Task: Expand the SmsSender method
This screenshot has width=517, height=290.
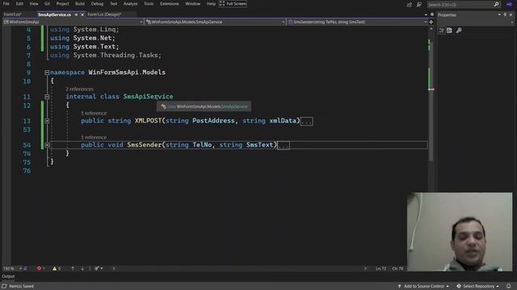Action: [47, 145]
